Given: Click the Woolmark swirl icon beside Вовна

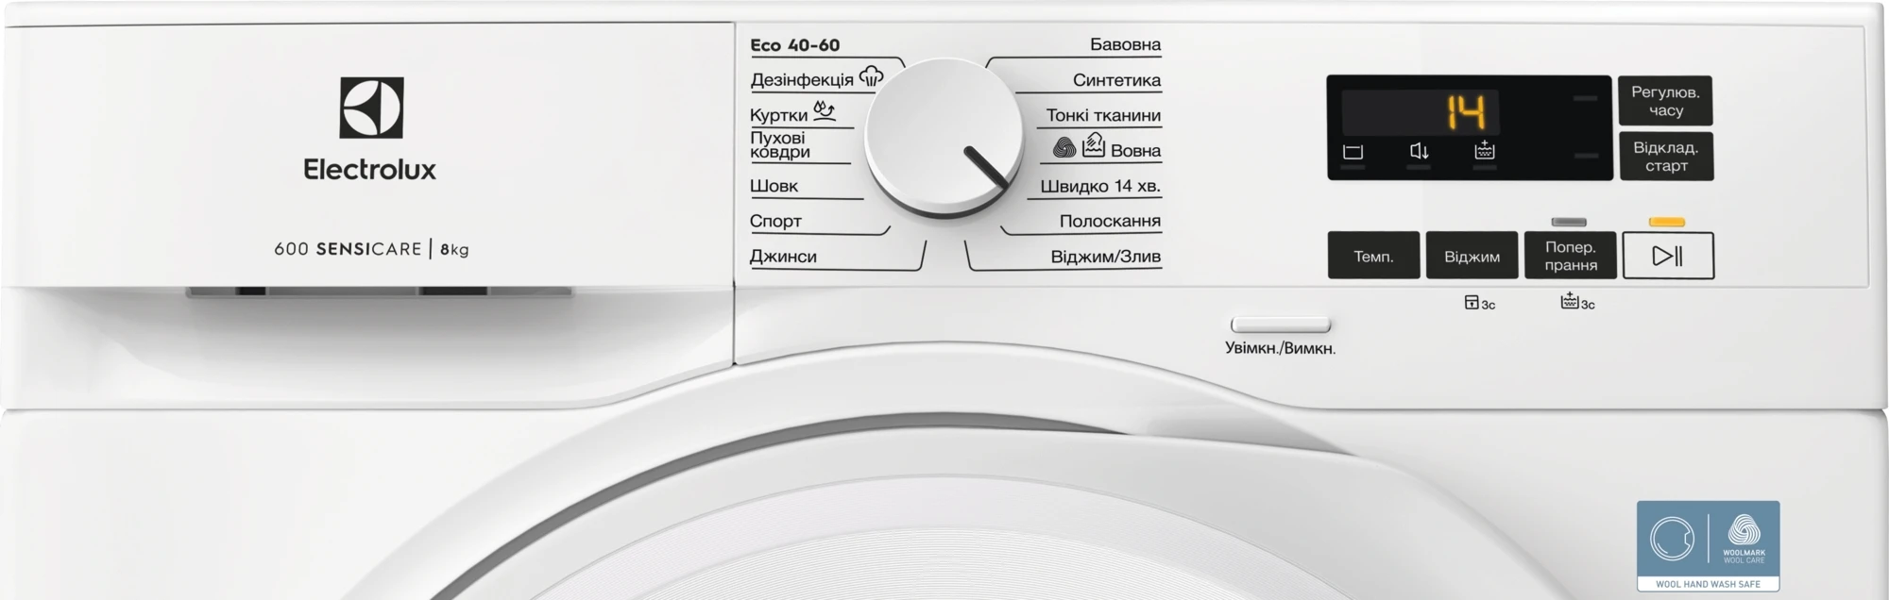Looking at the screenshot, I should point(1064,148).
